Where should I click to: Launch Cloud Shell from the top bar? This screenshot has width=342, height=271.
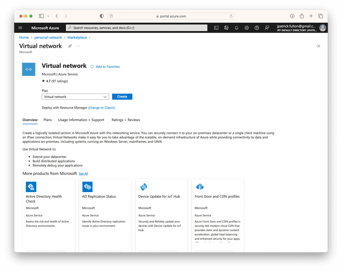pos(216,28)
